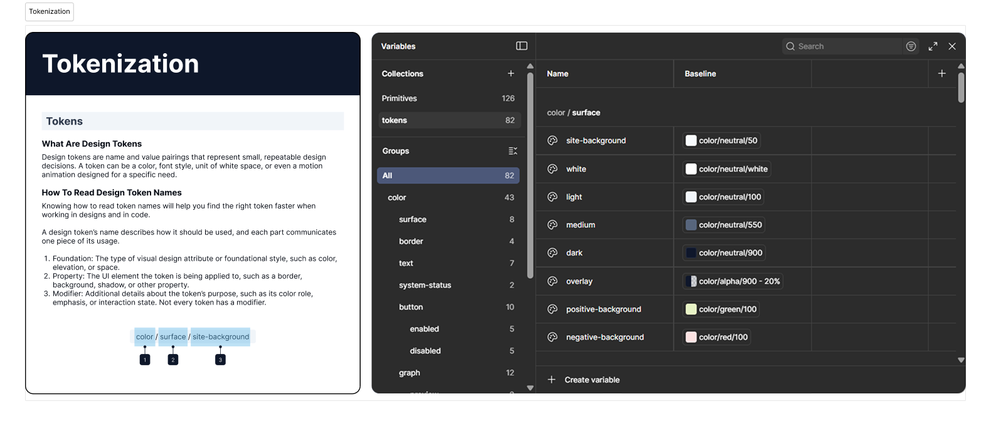Expand the Variables panel to full size
Image resolution: width=991 pixels, height=426 pixels.
[x=933, y=46]
